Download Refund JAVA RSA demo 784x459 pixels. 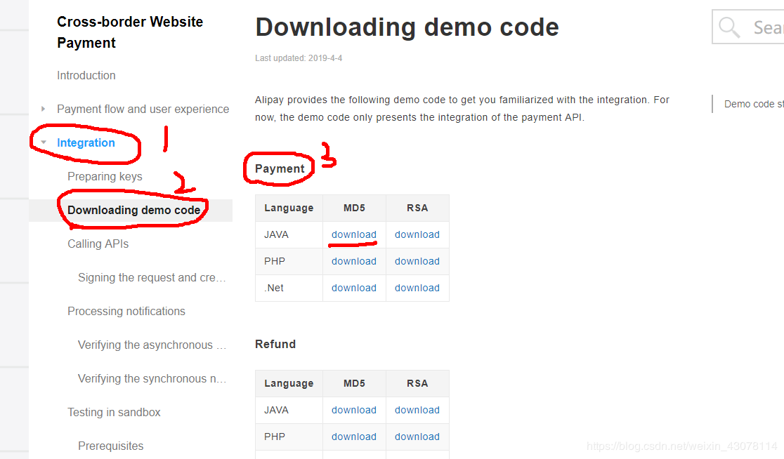[x=417, y=410]
